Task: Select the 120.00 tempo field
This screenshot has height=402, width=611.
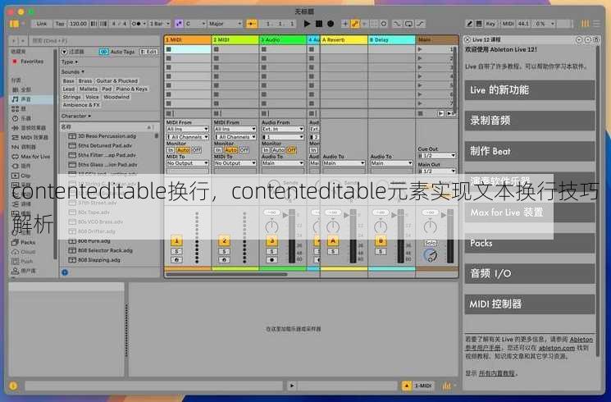Action: [x=78, y=24]
